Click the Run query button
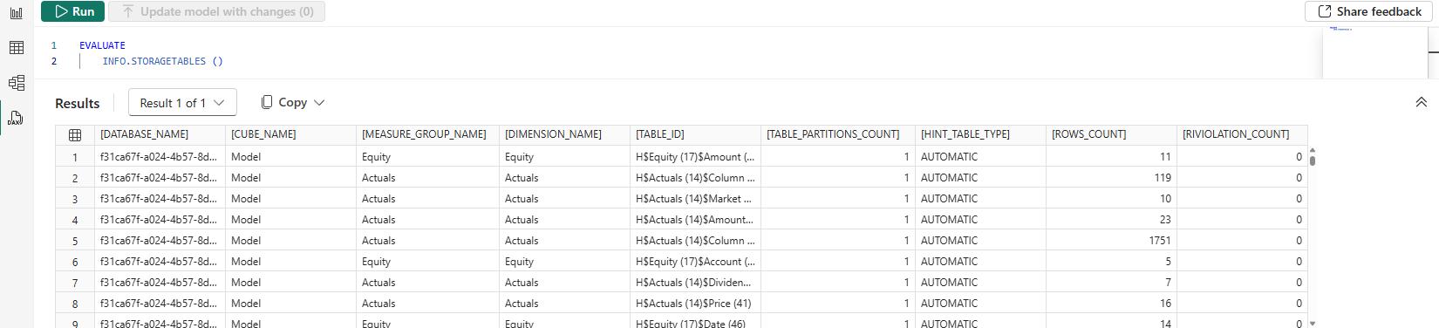The image size is (1439, 328). coord(73,11)
